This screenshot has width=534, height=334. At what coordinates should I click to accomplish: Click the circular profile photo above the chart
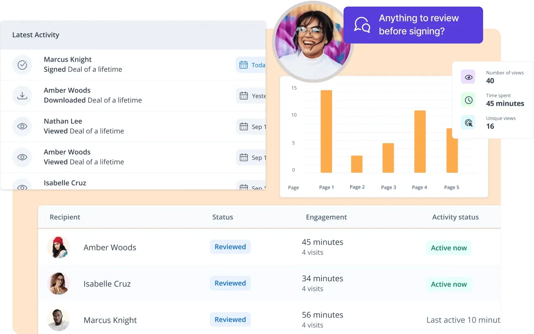click(x=313, y=41)
